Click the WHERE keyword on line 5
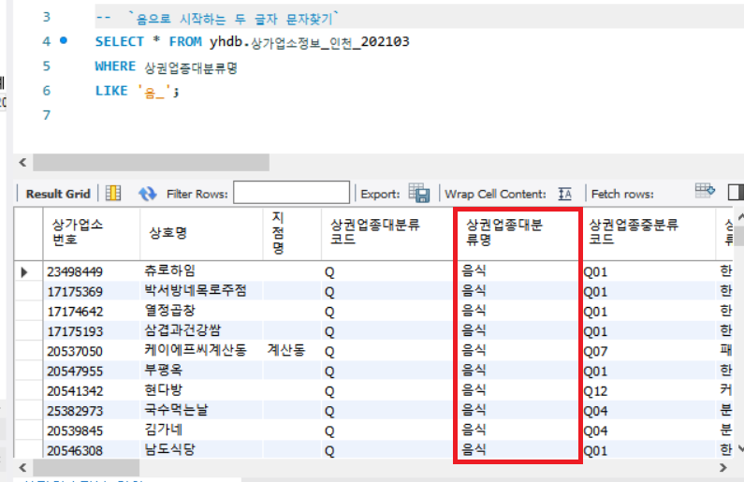The width and height of the screenshot is (744, 482). [x=115, y=66]
